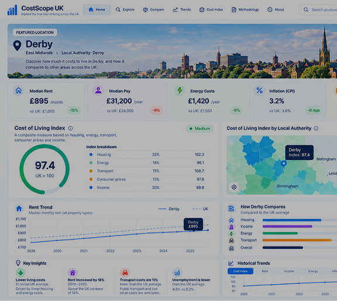This screenshot has width=337, height=301.
Task: Toggle the Derby series in Rent Trend legend
Action: [168, 208]
